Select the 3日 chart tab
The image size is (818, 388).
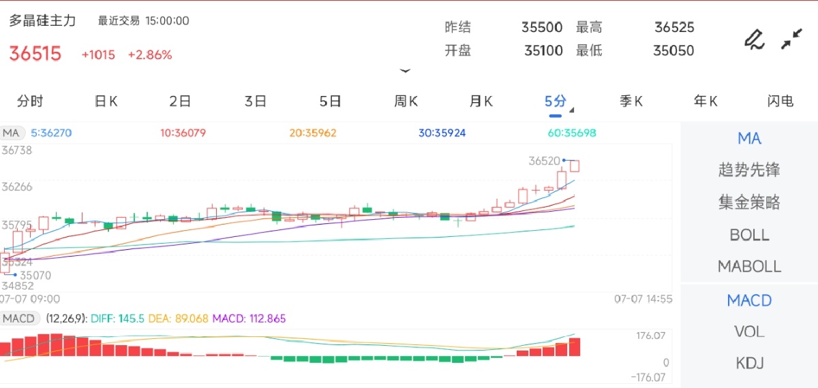pos(255,101)
